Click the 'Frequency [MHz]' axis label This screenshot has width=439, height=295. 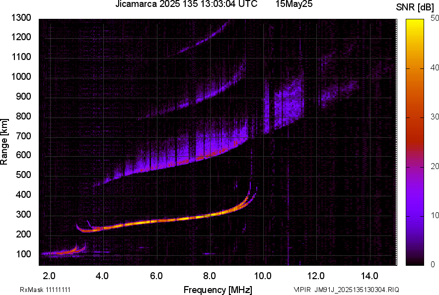tap(218, 290)
